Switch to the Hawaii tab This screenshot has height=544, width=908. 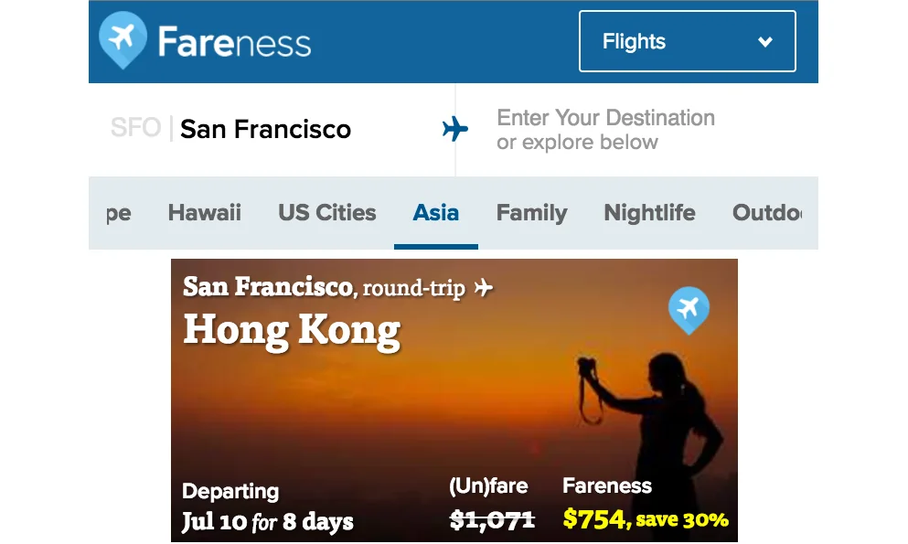(204, 213)
